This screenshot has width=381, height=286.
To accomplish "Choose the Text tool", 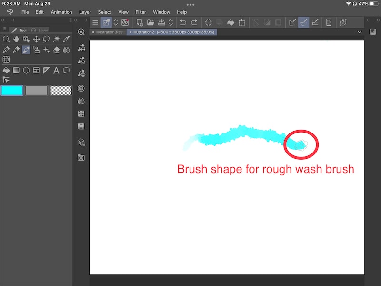I will click(57, 70).
